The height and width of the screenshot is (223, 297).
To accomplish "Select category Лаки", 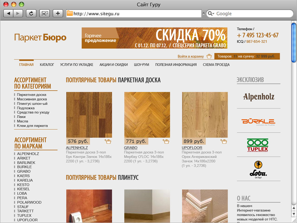I will [21, 117].
